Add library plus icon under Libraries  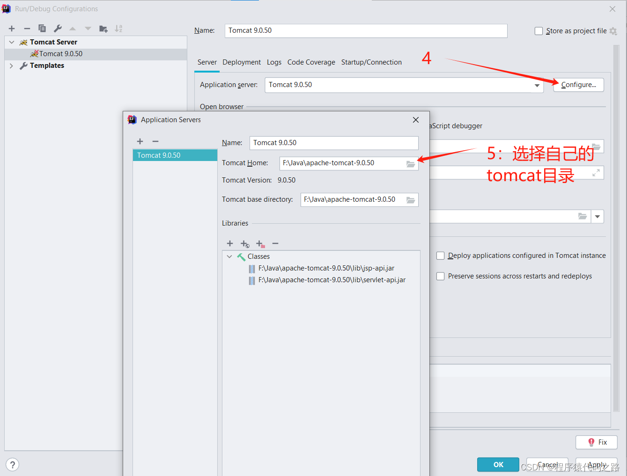230,243
